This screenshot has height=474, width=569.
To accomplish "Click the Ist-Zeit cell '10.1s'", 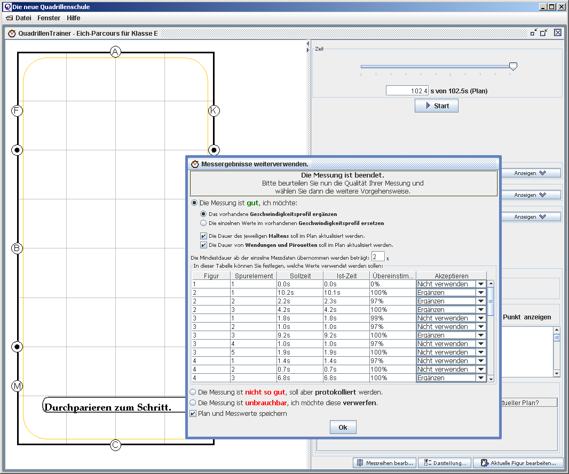I will [x=346, y=292].
